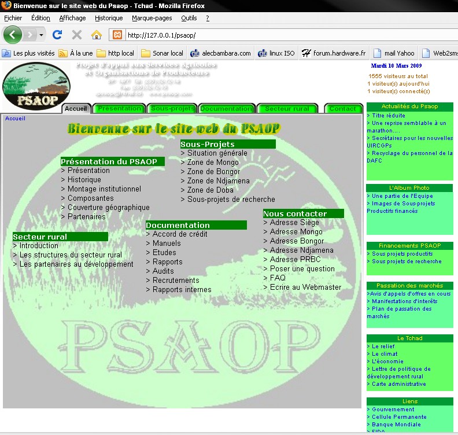Open the Marque-pages menu

tap(153, 18)
